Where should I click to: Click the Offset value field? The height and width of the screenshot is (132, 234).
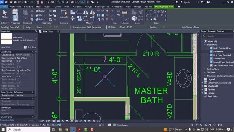pos(136,27)
